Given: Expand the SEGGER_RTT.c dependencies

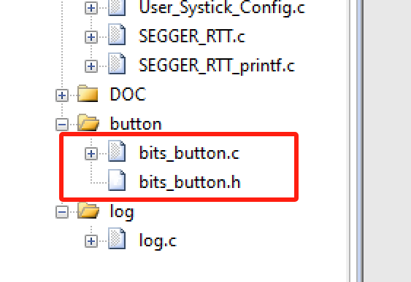Looking at the screenshot, I should pos(91,37).
